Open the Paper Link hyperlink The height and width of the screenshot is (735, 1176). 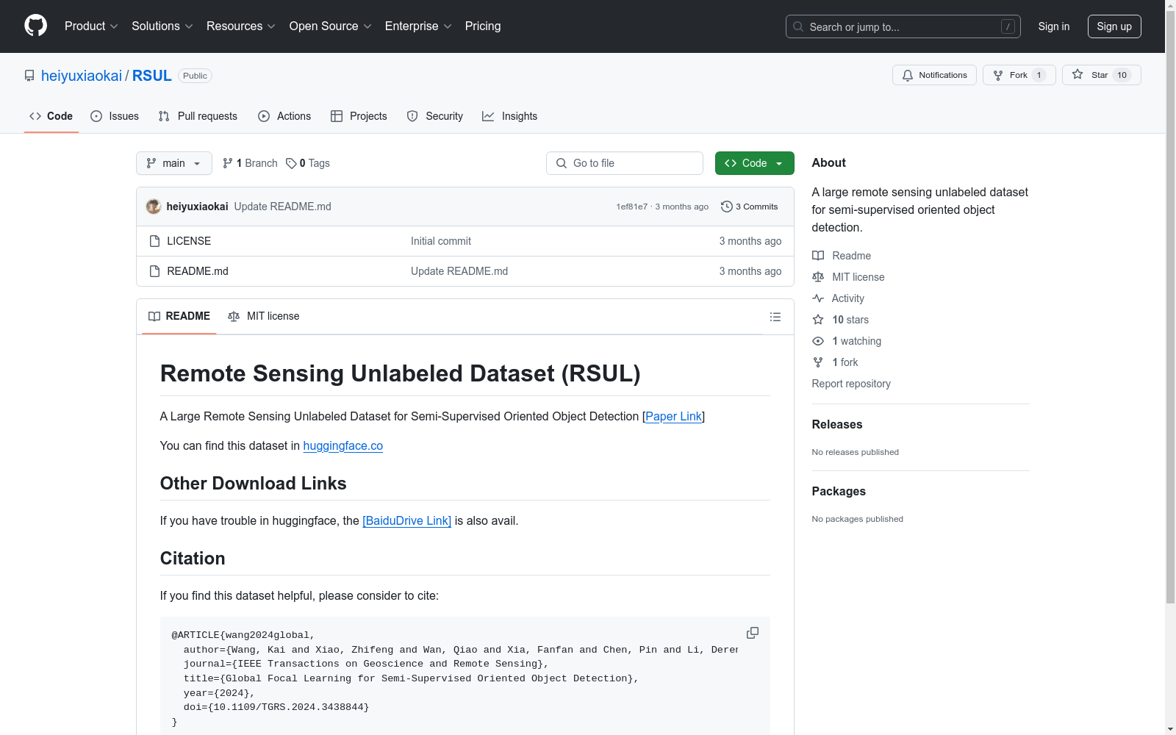674,416
